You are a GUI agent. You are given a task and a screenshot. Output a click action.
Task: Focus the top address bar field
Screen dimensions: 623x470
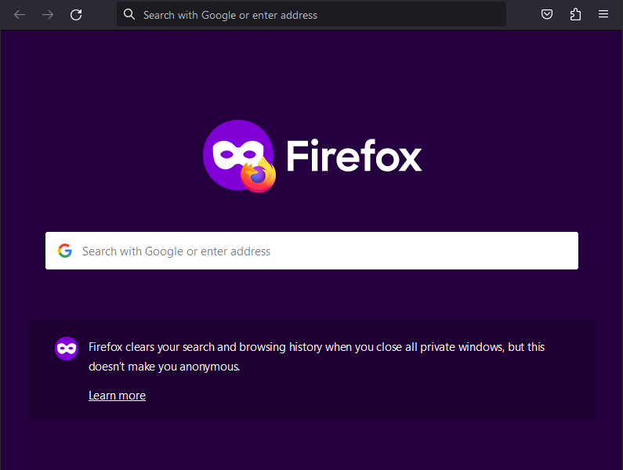pos(311,15)
